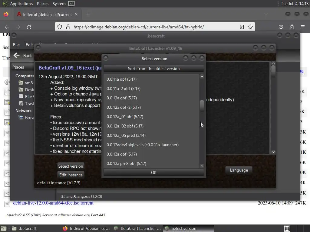Screen dimensions: 310x232
Task: Show desktop via bottom-left panel icon
Action: [4, 228]
